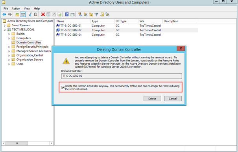Open the Action menu
This screenshot has width=238, height=152.
pyautogui.click(x=16, y=9)
